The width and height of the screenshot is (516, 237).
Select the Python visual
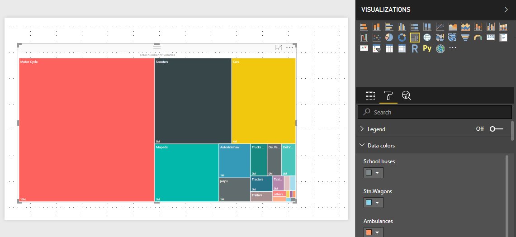(x=427, y=49)
